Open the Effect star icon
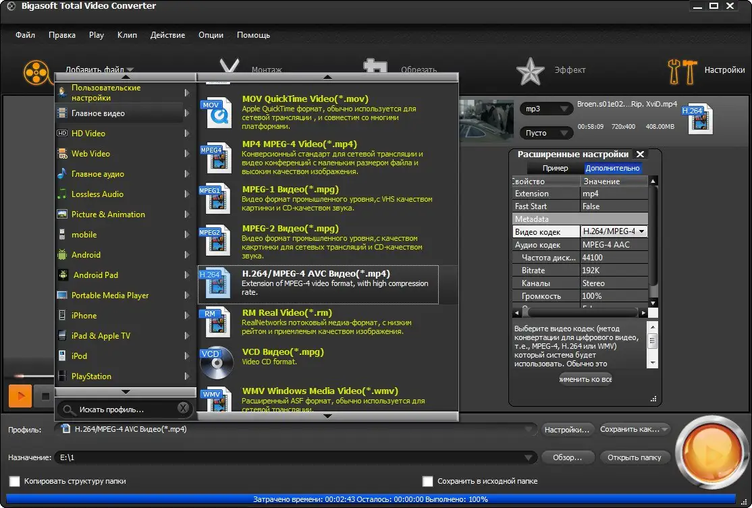This screenshot has width=752, height=508. [x=530, y=71]
